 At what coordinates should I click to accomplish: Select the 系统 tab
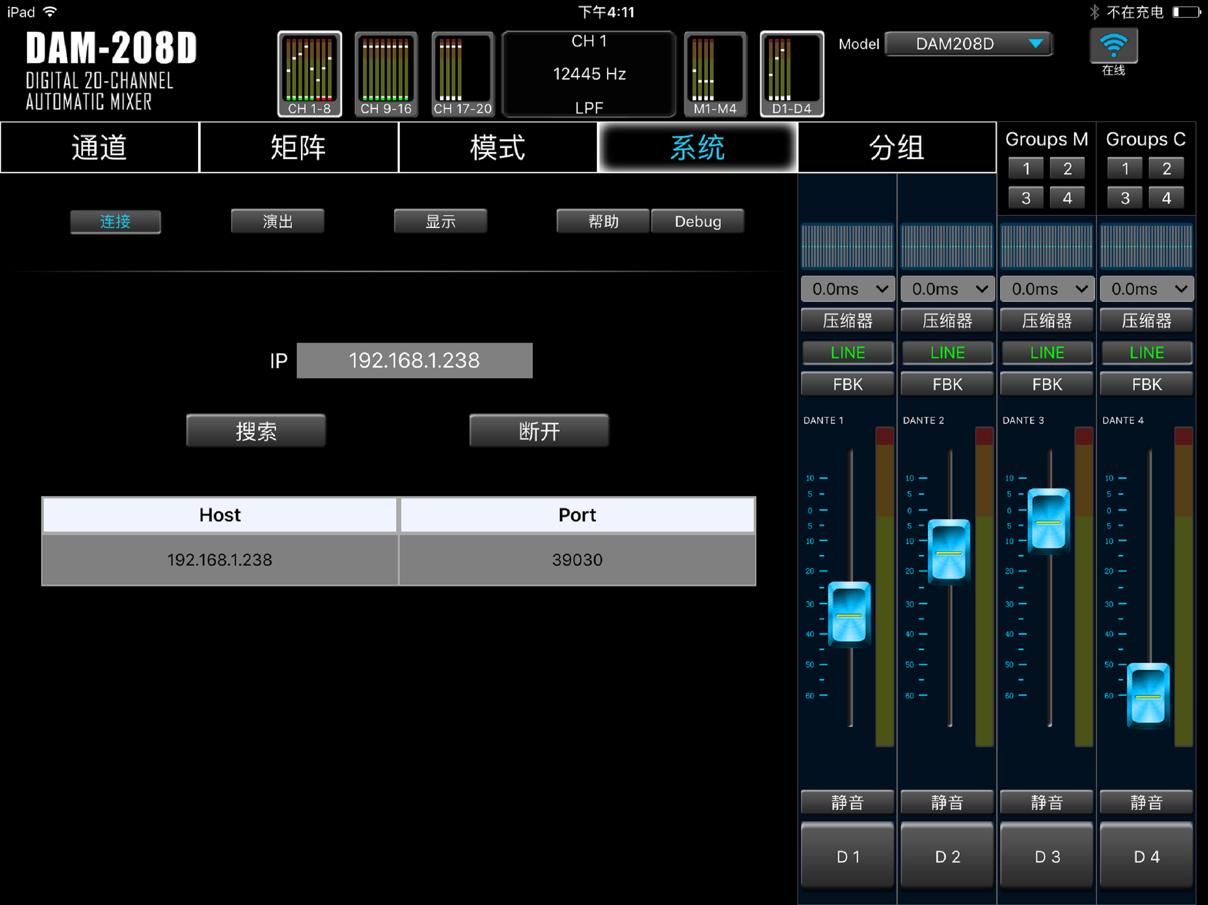coord(697,148)
